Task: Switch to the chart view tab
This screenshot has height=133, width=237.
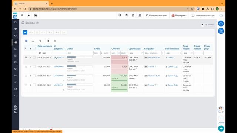Action: (x=33, y=41)
